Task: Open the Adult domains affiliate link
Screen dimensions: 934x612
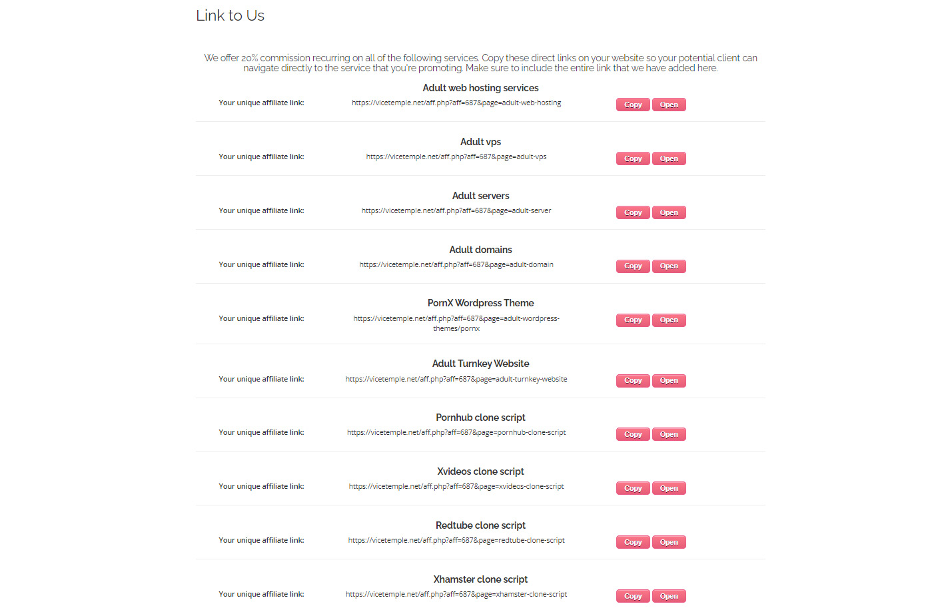Action: pyautogui.click(x=669, y=266)
